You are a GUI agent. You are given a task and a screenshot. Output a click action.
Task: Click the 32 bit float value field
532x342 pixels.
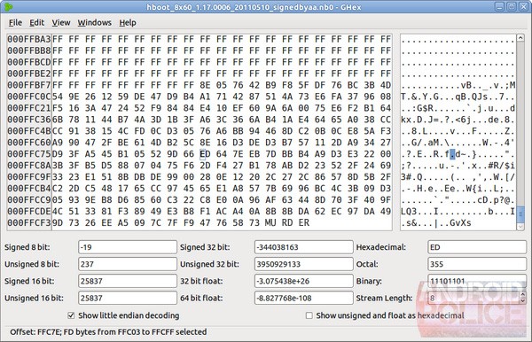303,281
